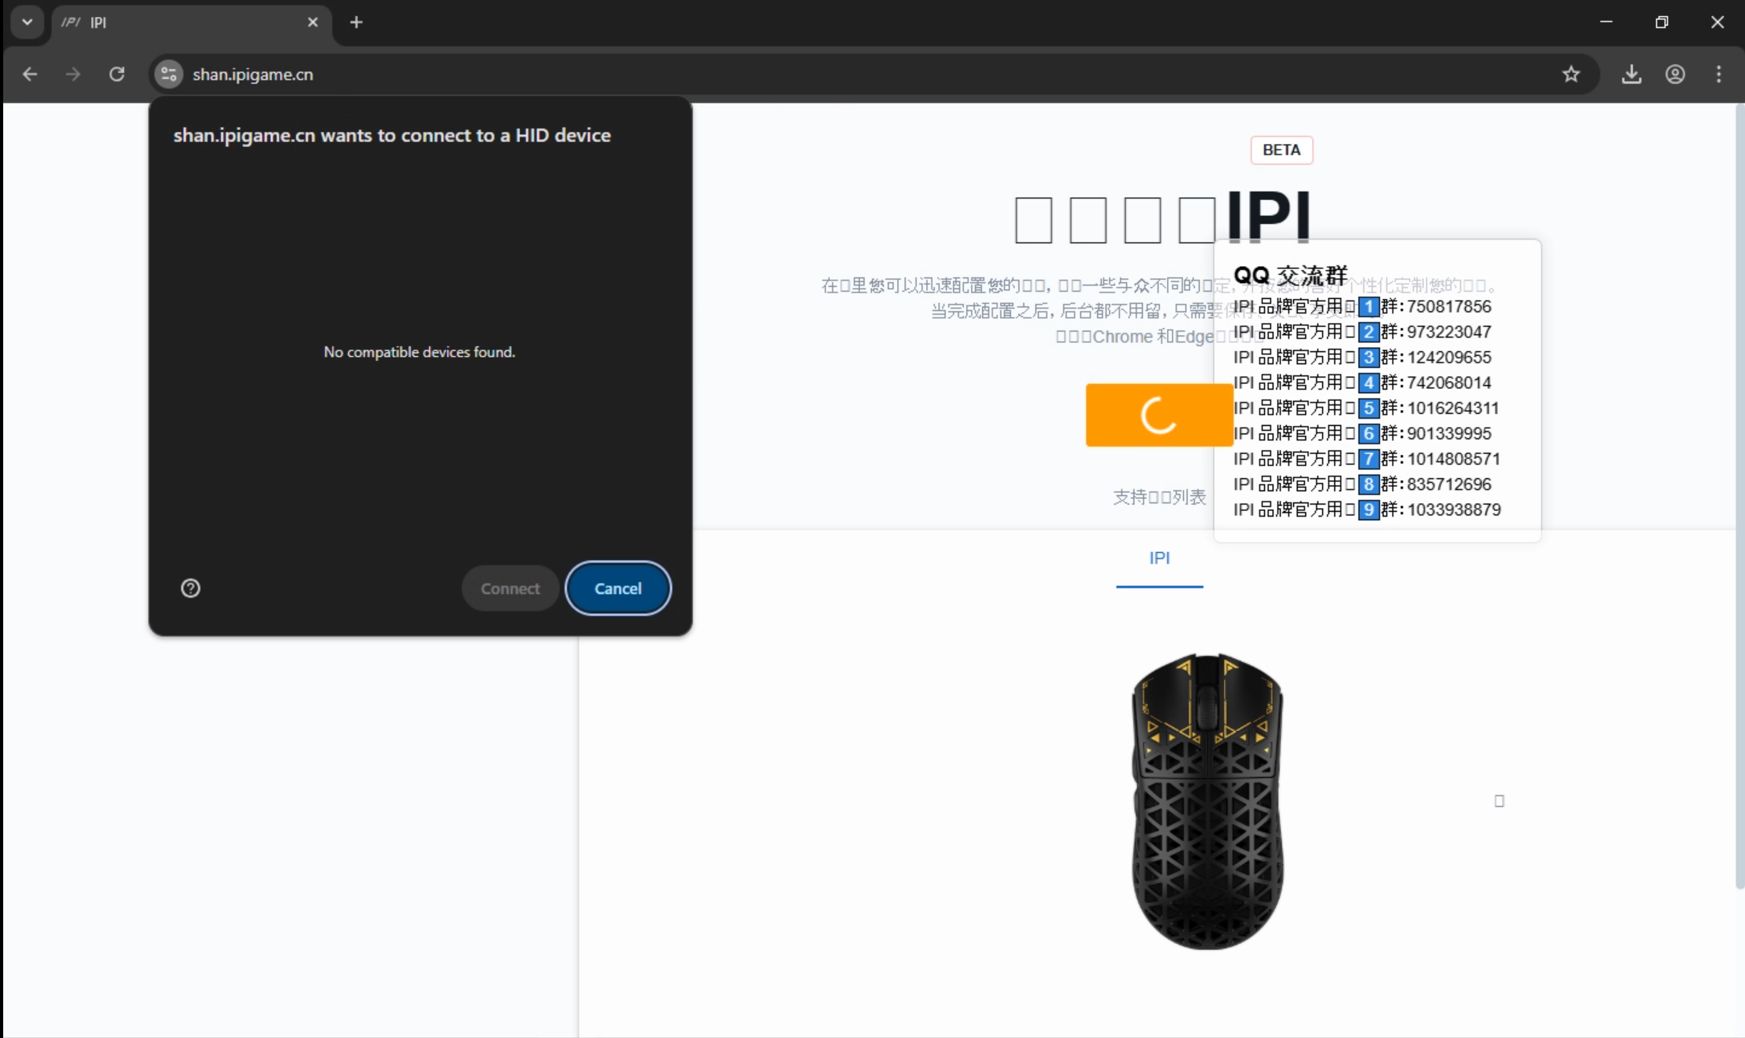Viewport: 1745px width, 1038px height.
Task: Close the IPI browser tab
Action: tap(313, 22)
